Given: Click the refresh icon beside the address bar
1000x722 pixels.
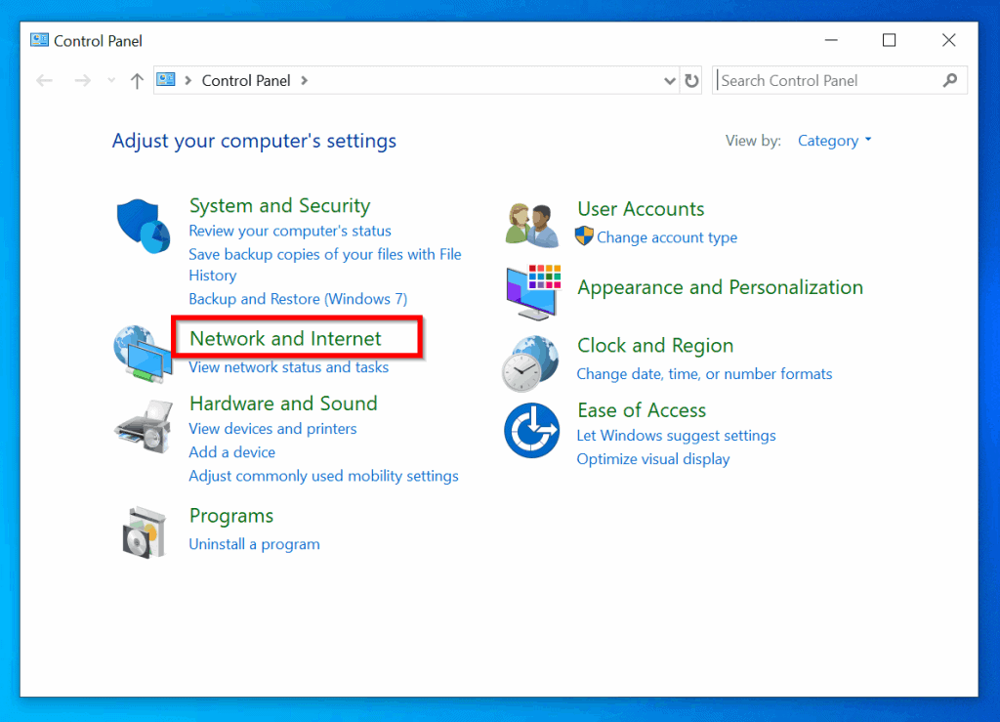Looking at the screenshot, I should tap(691, 80).
